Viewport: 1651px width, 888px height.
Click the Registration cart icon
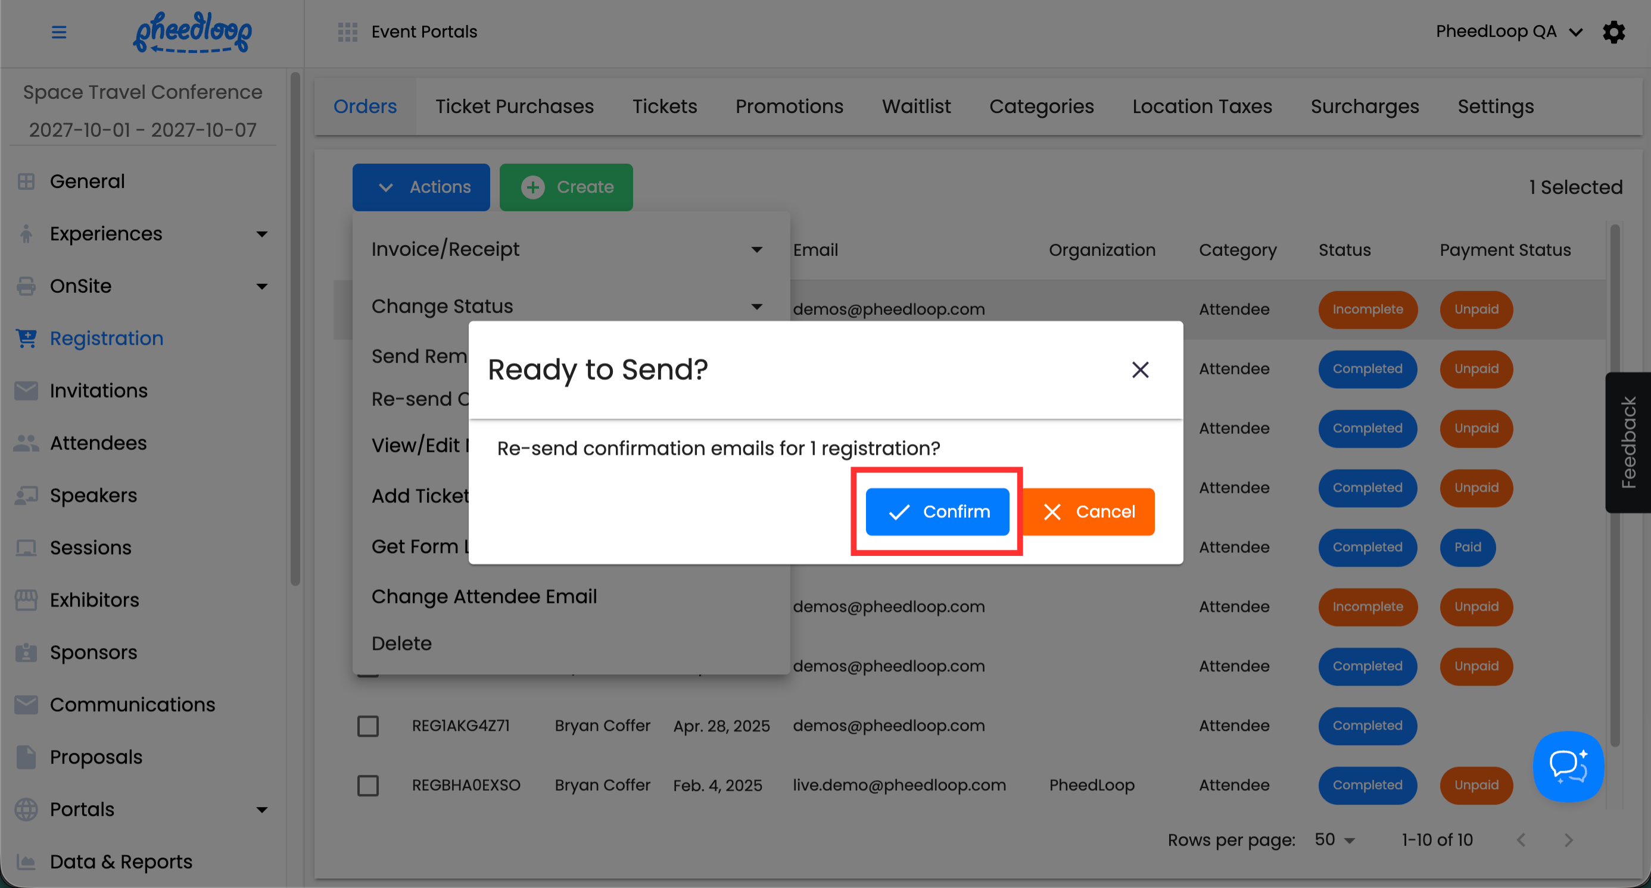coord(26,338)
